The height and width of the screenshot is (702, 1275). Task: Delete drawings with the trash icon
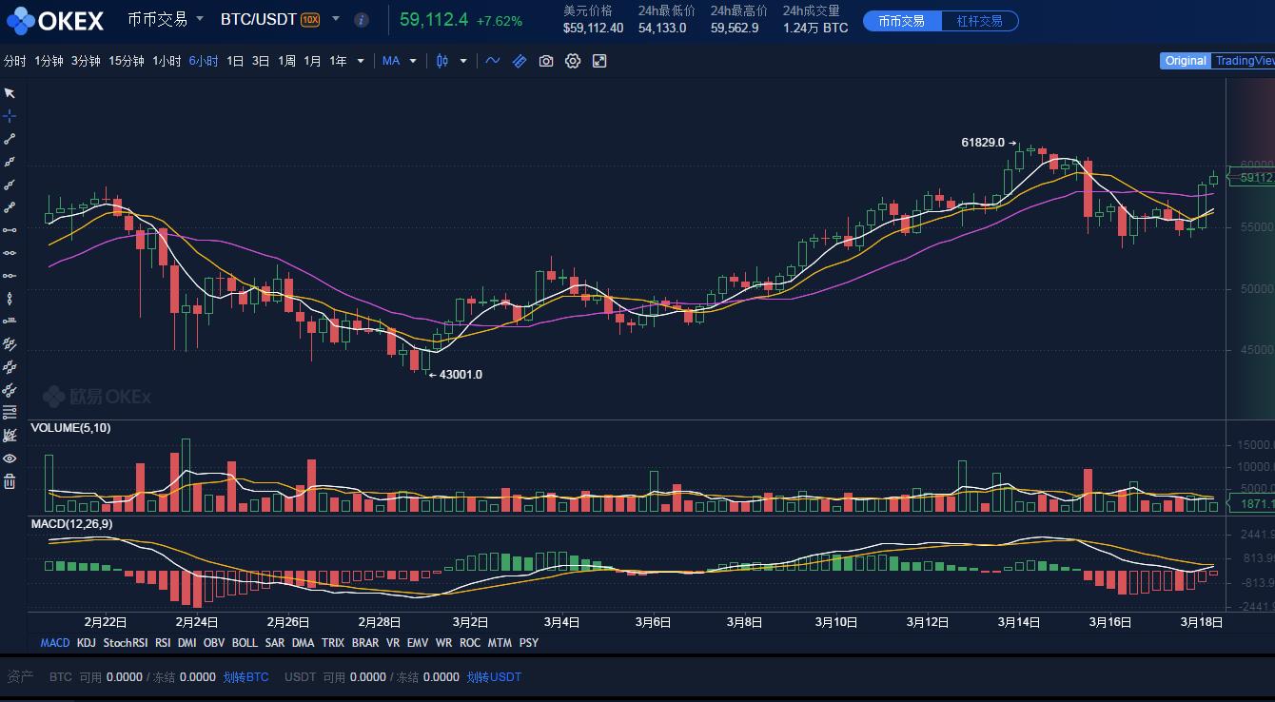pyautogui.click(x=10, y=481)
